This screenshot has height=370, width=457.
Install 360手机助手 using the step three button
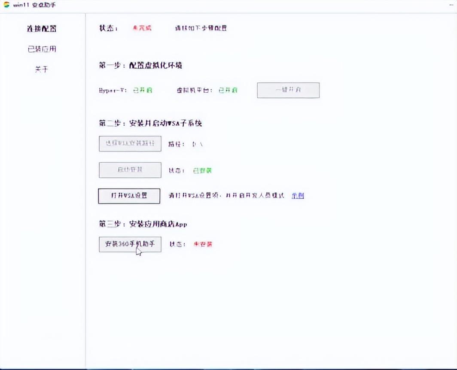[x=130, y=244]
